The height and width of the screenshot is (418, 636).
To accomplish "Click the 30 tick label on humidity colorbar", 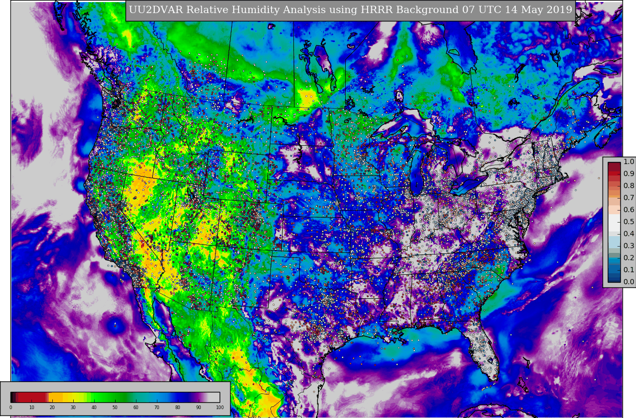I will [73, 408].
